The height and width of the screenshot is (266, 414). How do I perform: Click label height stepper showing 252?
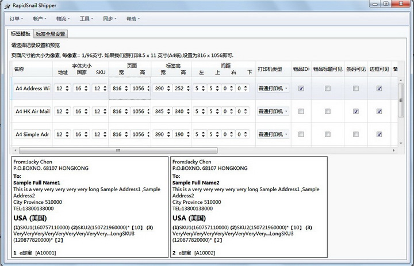(x=181, y=89)
